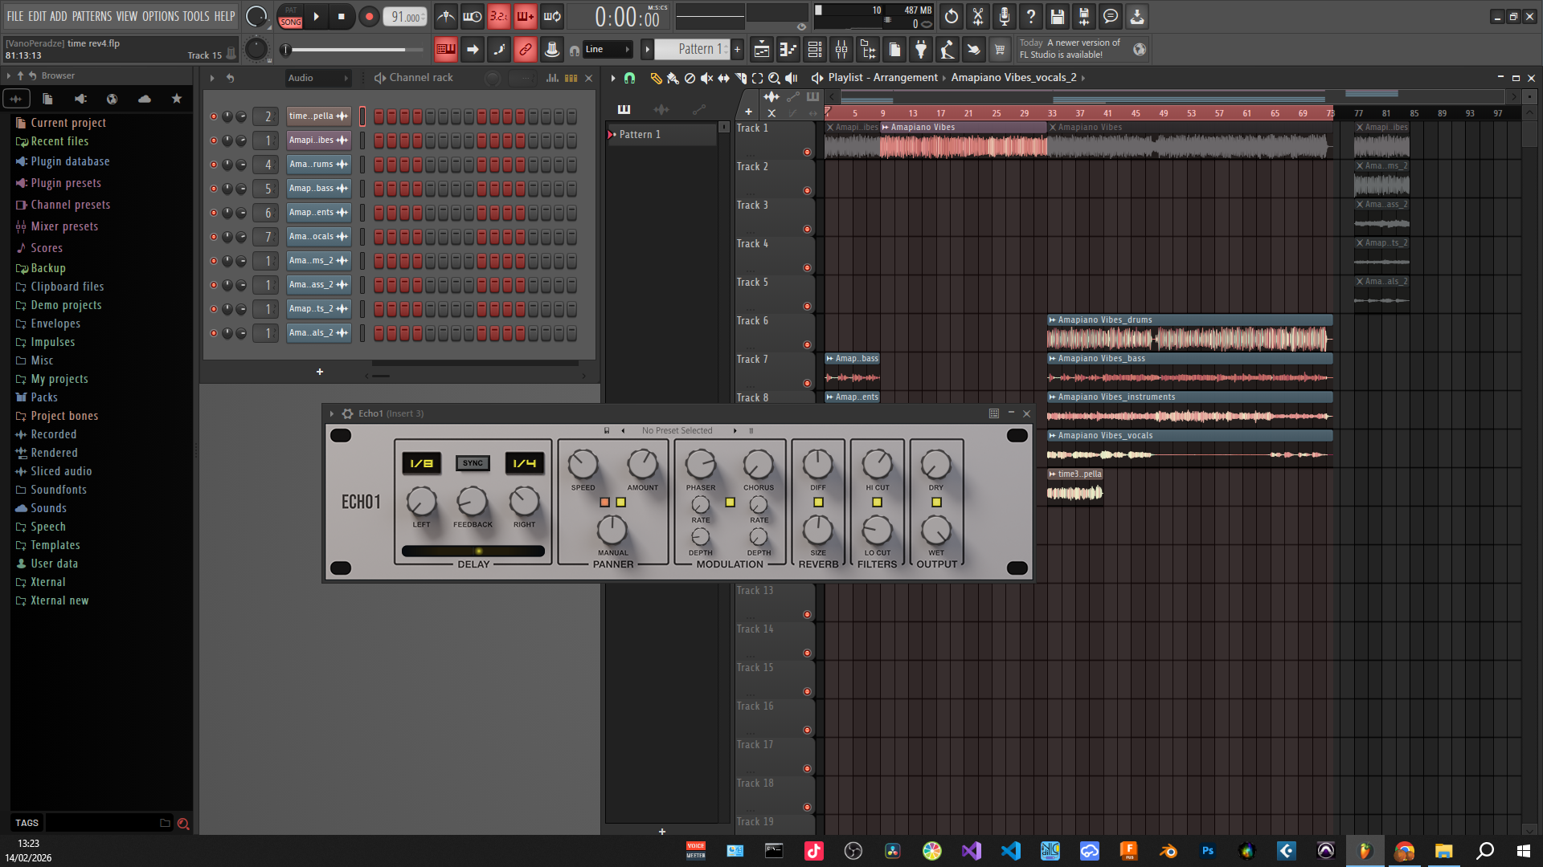Open the Channel rack Audio filter dropdown
The width and height of the screenshot is (1543, 867).
click(x=318, y=78)
